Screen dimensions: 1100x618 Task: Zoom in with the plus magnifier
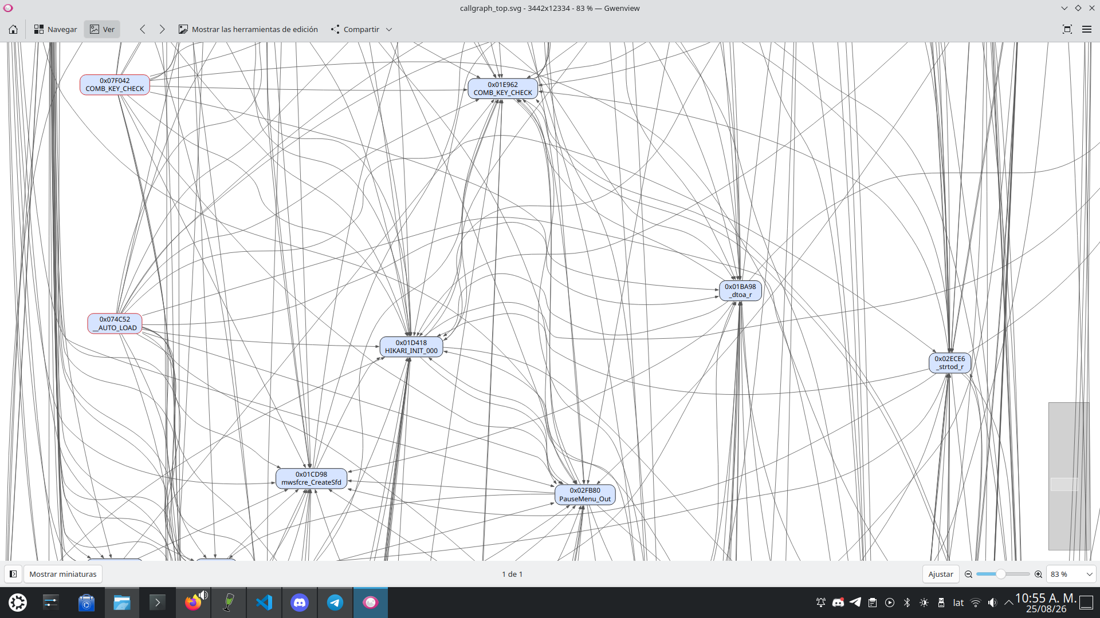(1038, 574)
